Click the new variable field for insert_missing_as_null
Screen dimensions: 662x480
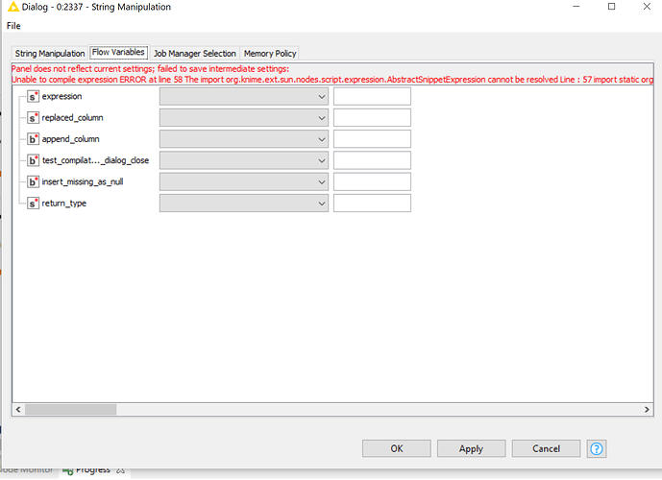pos(372,181)
